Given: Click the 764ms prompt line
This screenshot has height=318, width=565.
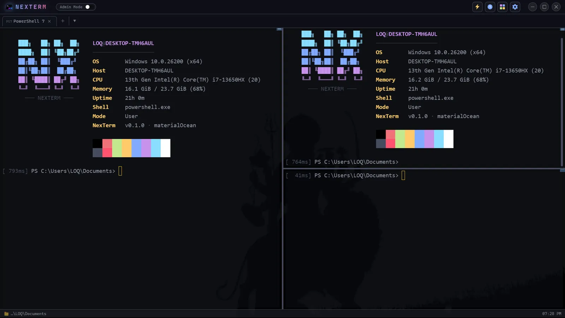Looking at the screenshot, I should point(342,162).
